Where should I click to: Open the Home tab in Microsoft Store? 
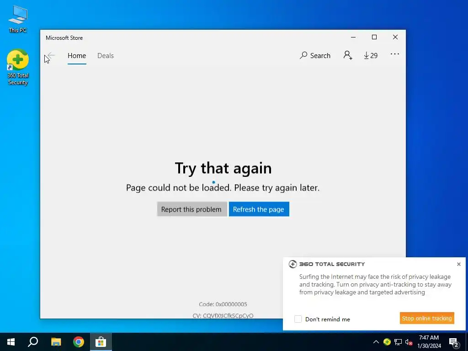pyautogui.click(x=77, y=56)
